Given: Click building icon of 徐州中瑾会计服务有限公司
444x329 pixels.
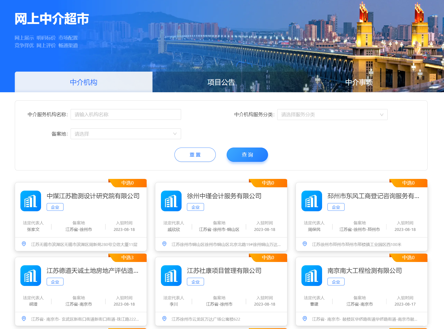Looking at the screenshot, I should pyautogui.click(x=171, y=201).
